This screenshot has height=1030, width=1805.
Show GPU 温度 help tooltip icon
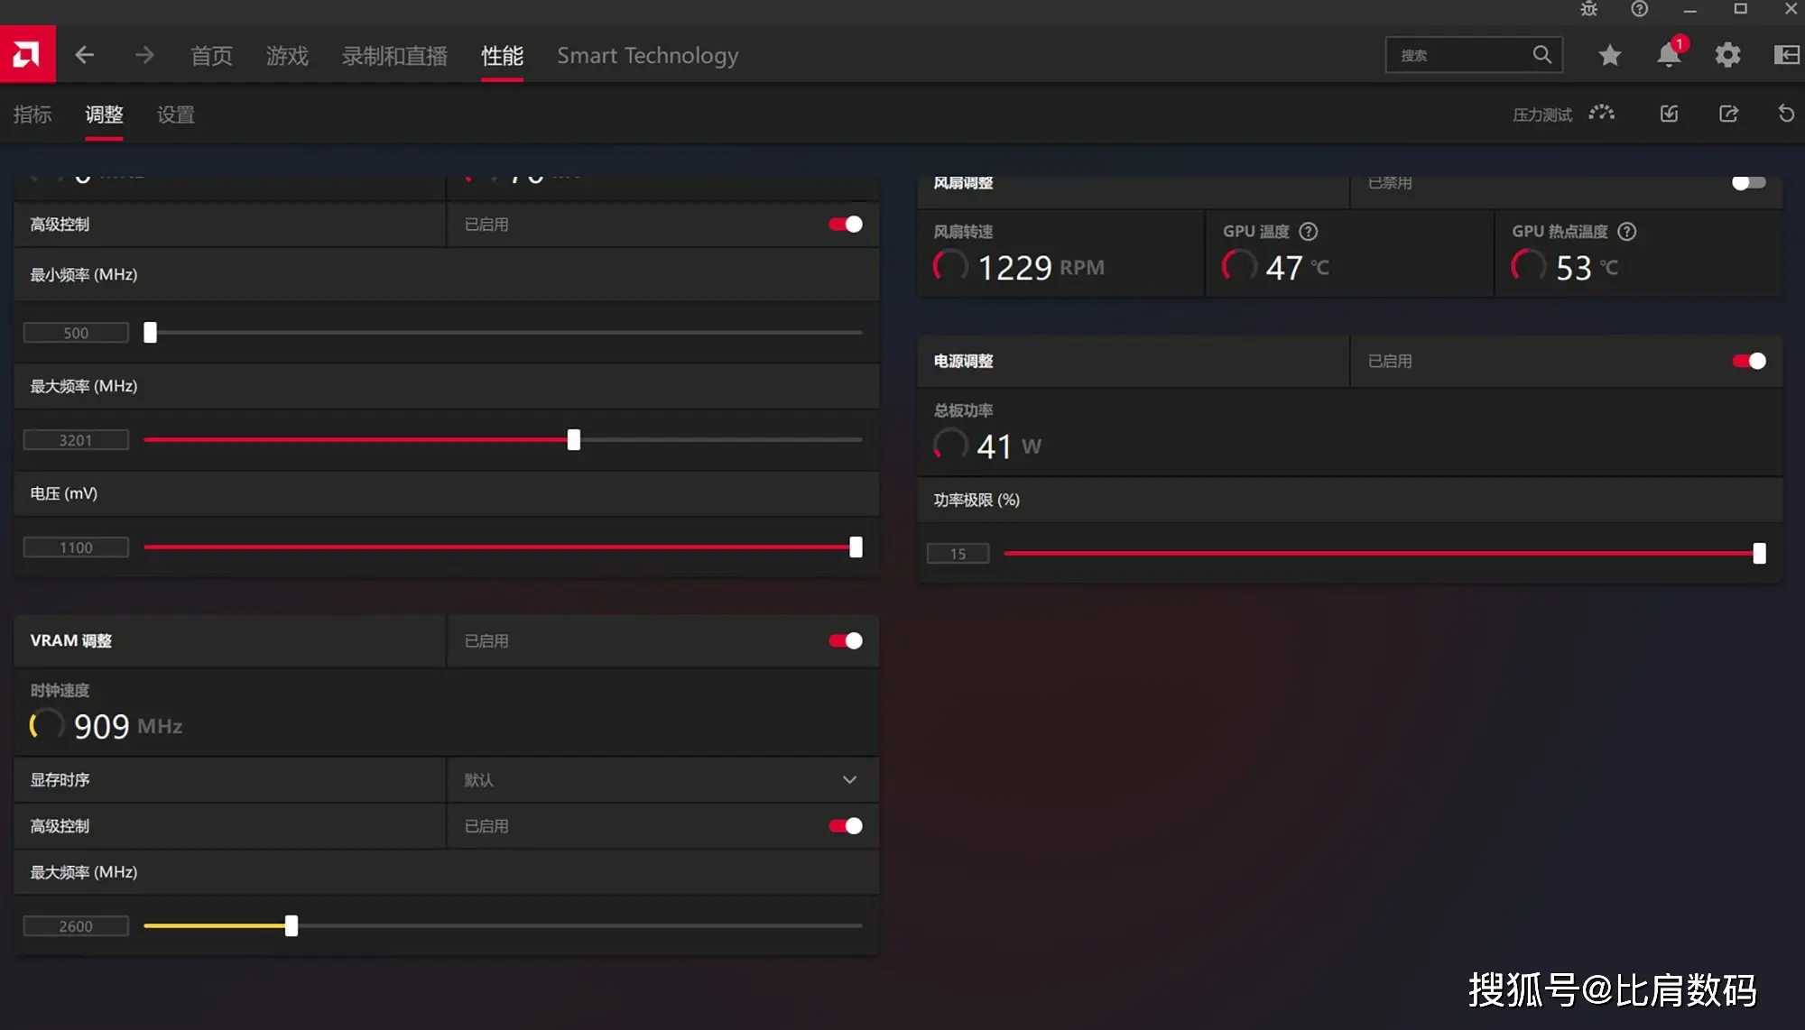[x=1308, y=232]
